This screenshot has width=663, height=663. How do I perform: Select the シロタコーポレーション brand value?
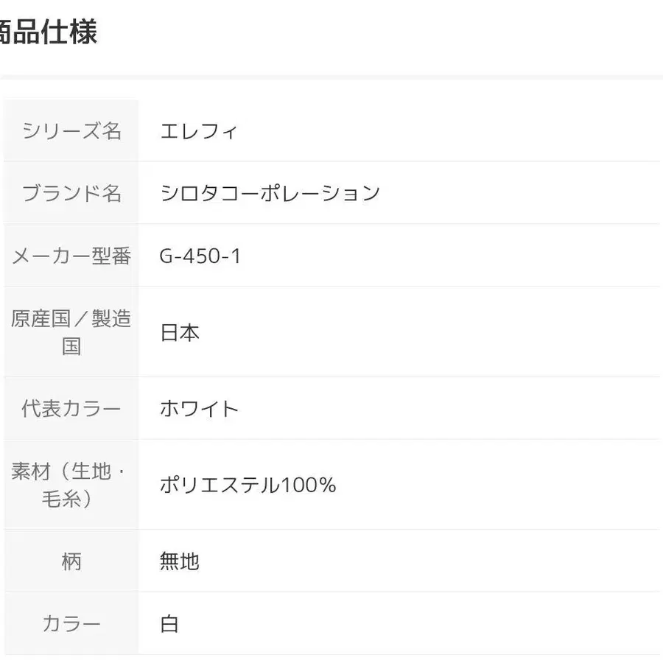[270, 193]
